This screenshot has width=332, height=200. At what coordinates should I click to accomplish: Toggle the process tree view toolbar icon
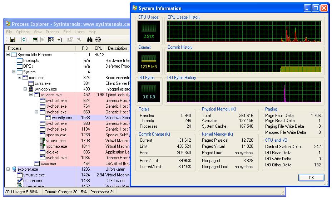point(43,40)
